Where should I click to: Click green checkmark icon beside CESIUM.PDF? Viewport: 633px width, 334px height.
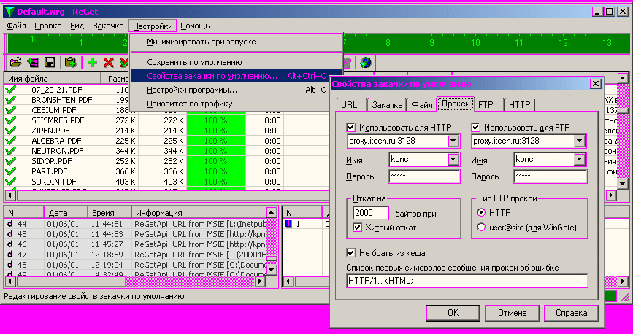pyautogui.click(x=11, y=110)
